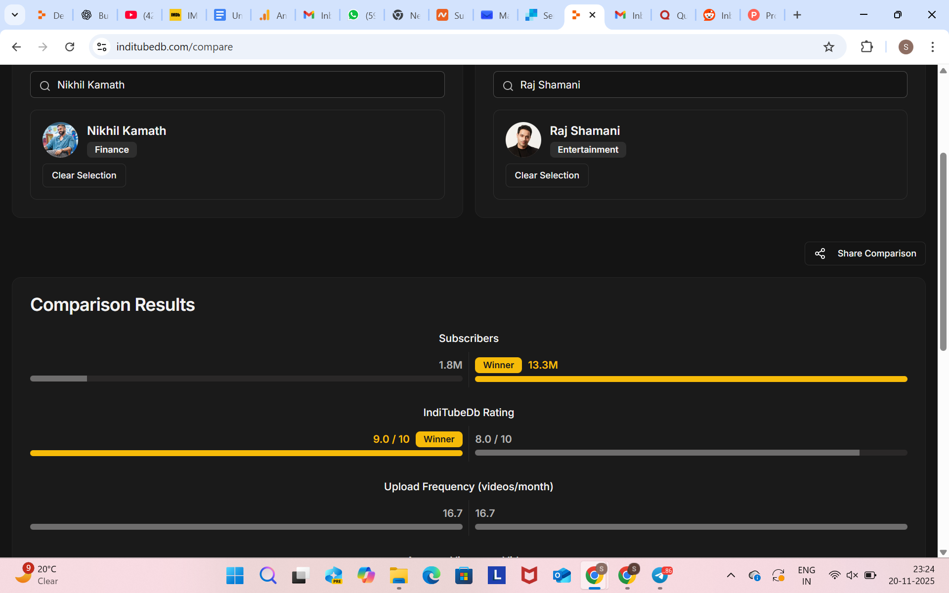Expand hidden icons in the system tray

pos(732,575)
